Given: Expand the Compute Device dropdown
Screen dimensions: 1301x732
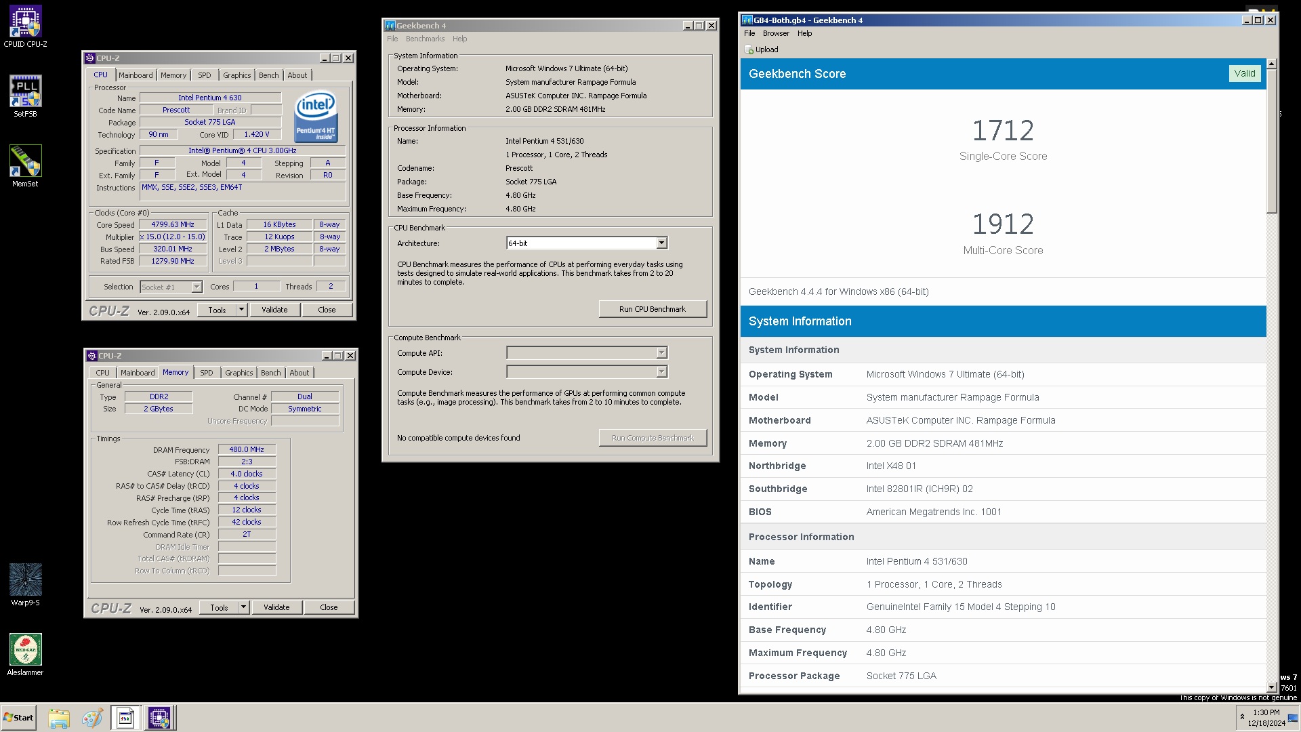Looking at the screenshot, I should pyautogui.click(x=661, y=372).
